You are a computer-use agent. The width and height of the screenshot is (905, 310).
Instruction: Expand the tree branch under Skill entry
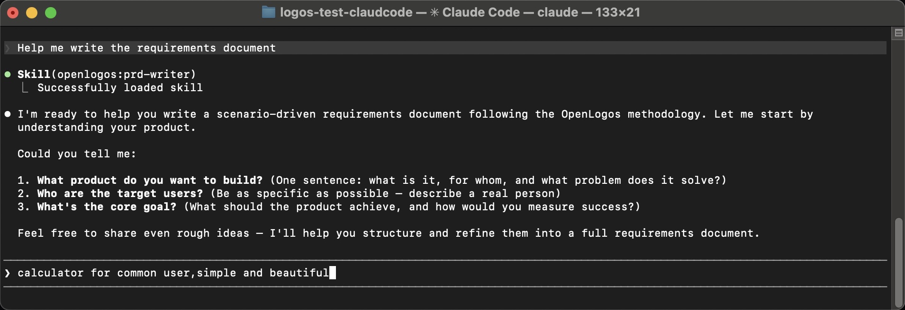point(25,87)
